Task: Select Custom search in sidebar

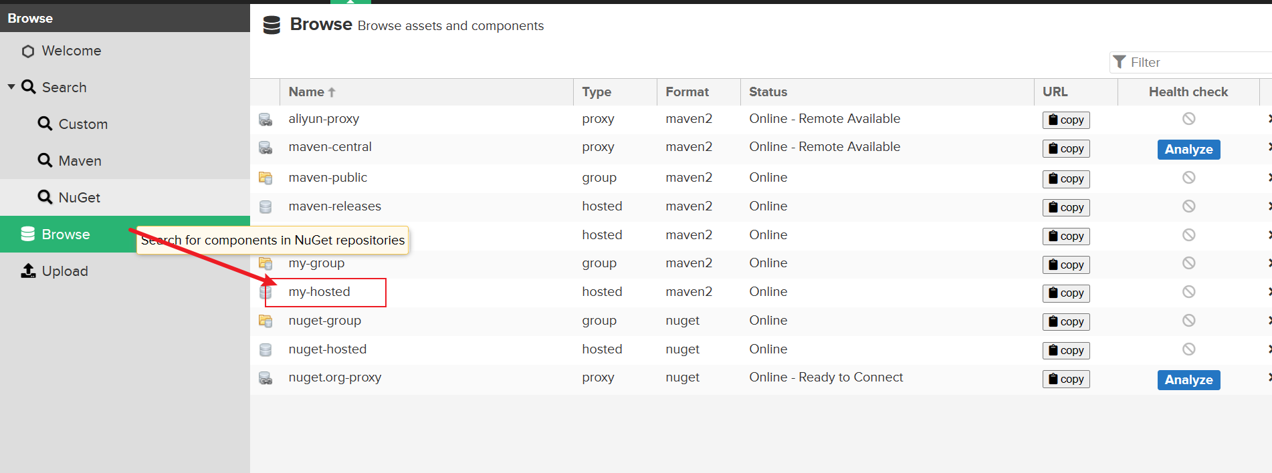Action: tap(83, 124)
